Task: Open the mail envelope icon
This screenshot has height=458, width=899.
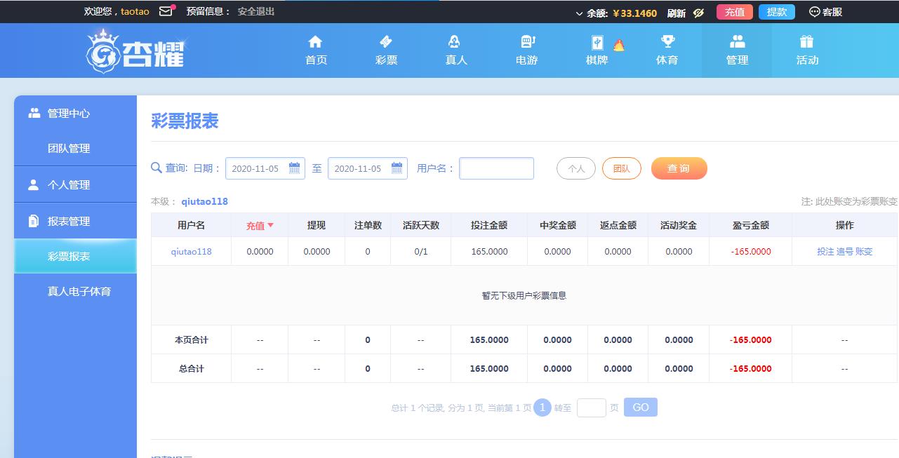Action: coord(166,11)
